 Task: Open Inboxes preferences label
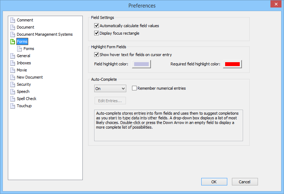click(24, 63)
